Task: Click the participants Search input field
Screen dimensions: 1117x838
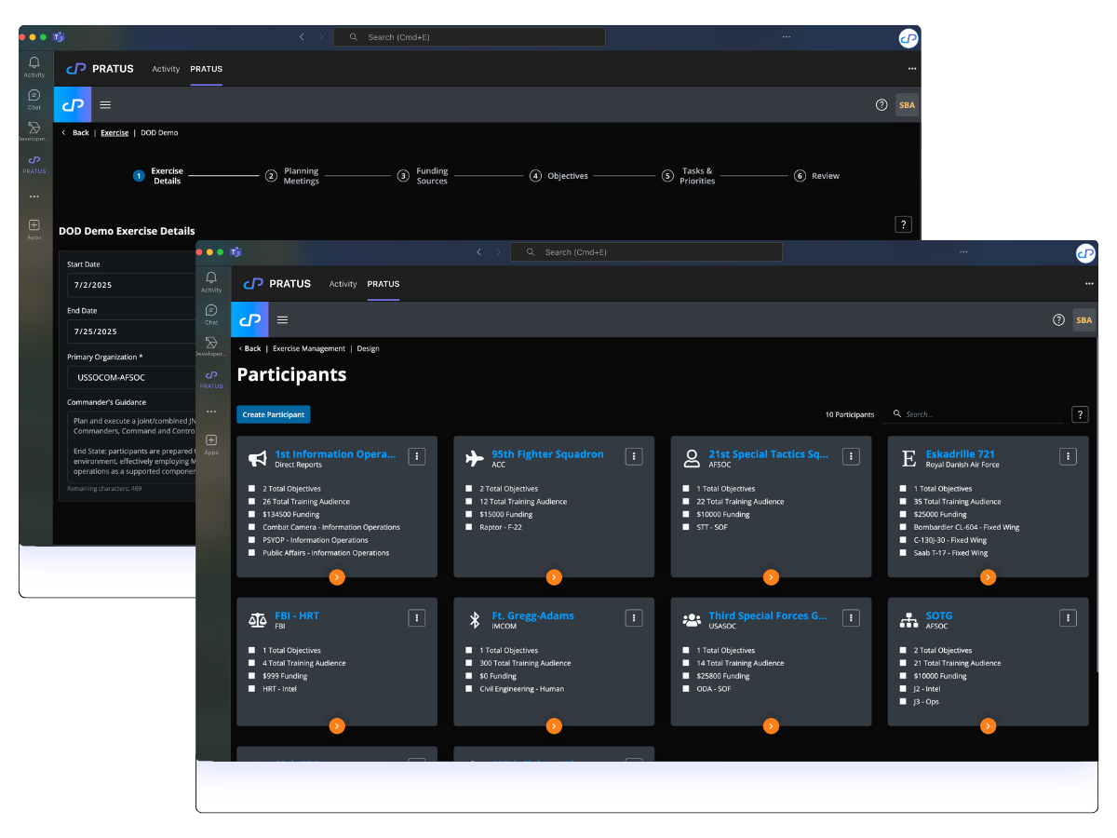Action: click(x=982, y=414)
